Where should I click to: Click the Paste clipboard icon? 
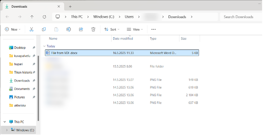click(56, 29)
